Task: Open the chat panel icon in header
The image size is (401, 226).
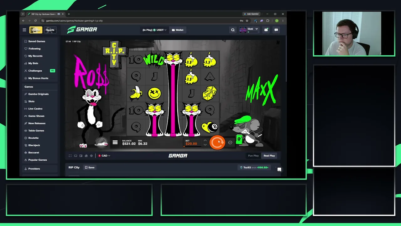Action: point(276,30)
